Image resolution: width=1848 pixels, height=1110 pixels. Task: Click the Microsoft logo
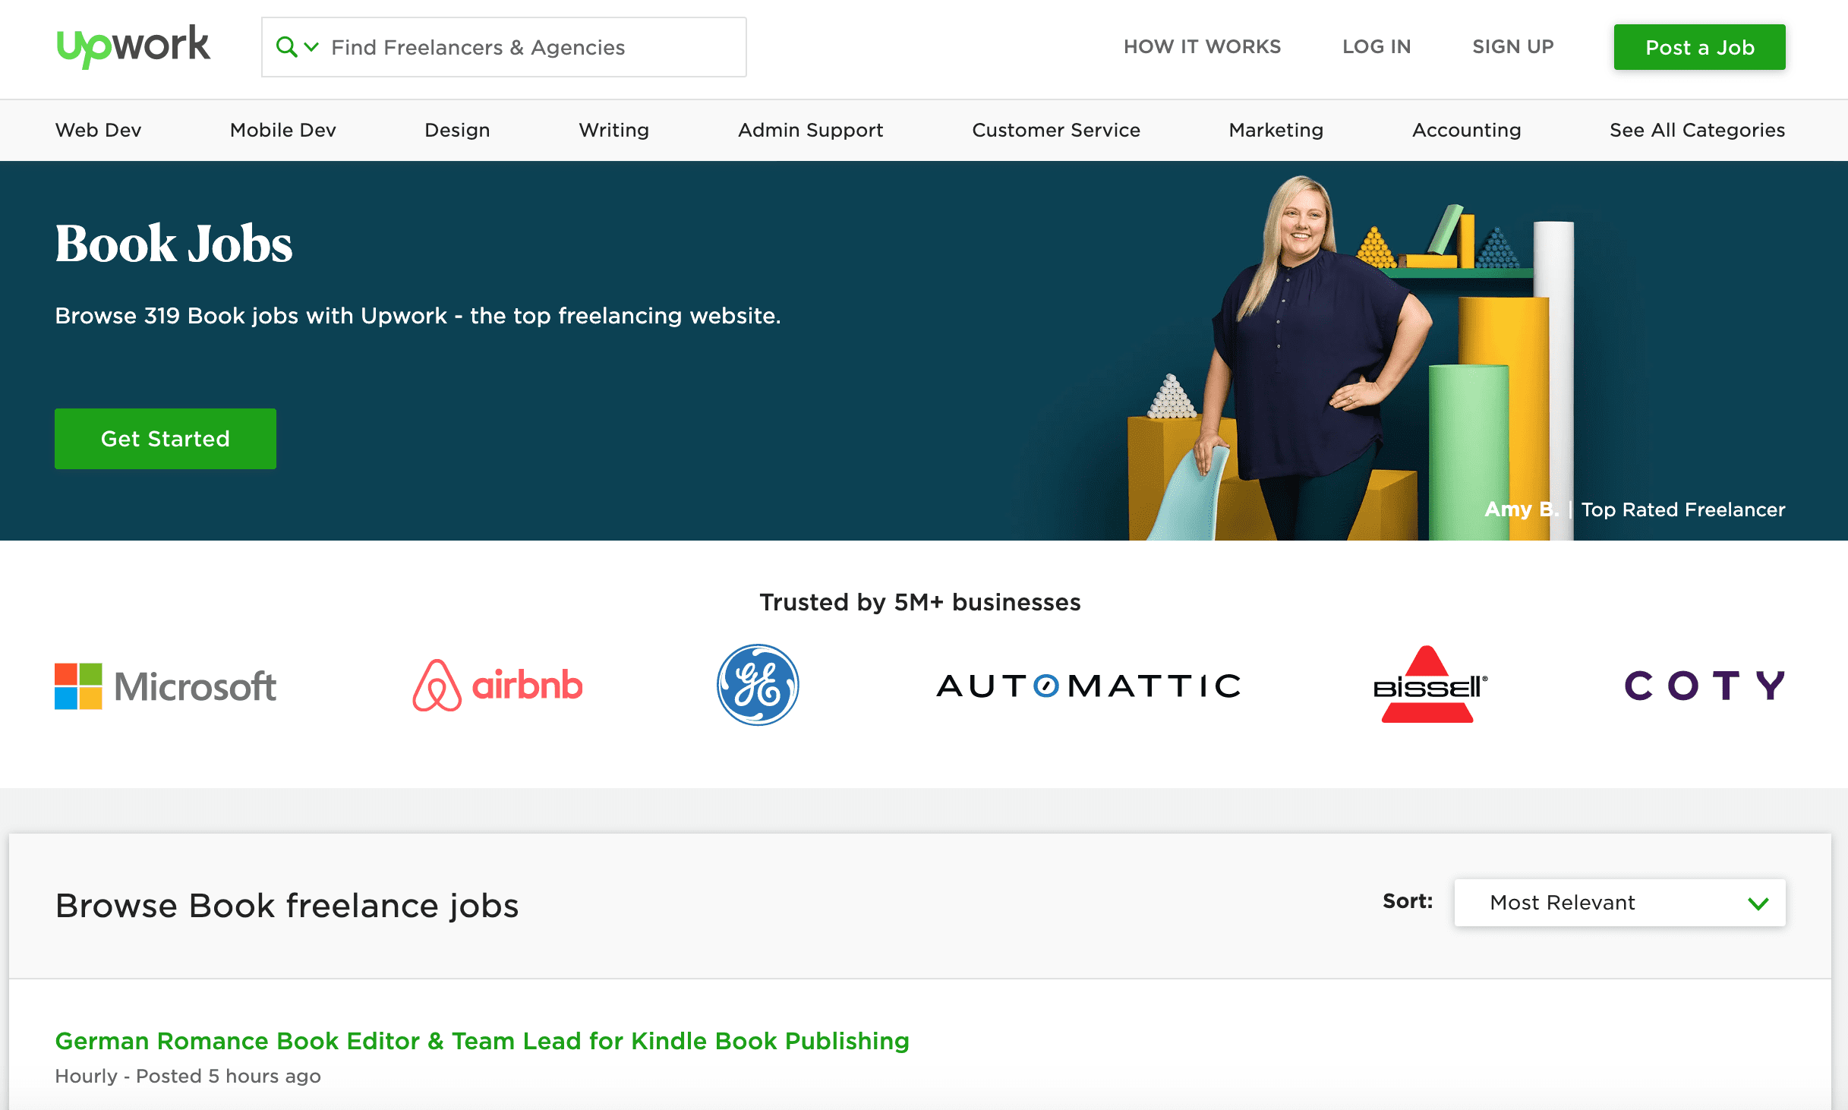[x=166, y=686]
